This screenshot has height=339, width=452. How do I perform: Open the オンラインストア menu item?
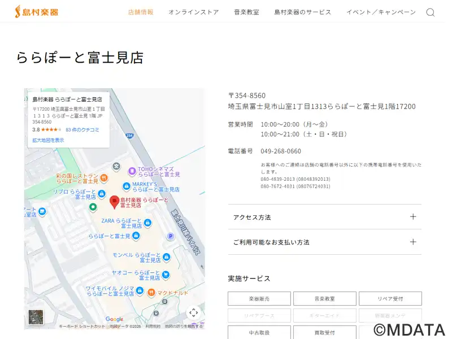[x=193, y=12]
